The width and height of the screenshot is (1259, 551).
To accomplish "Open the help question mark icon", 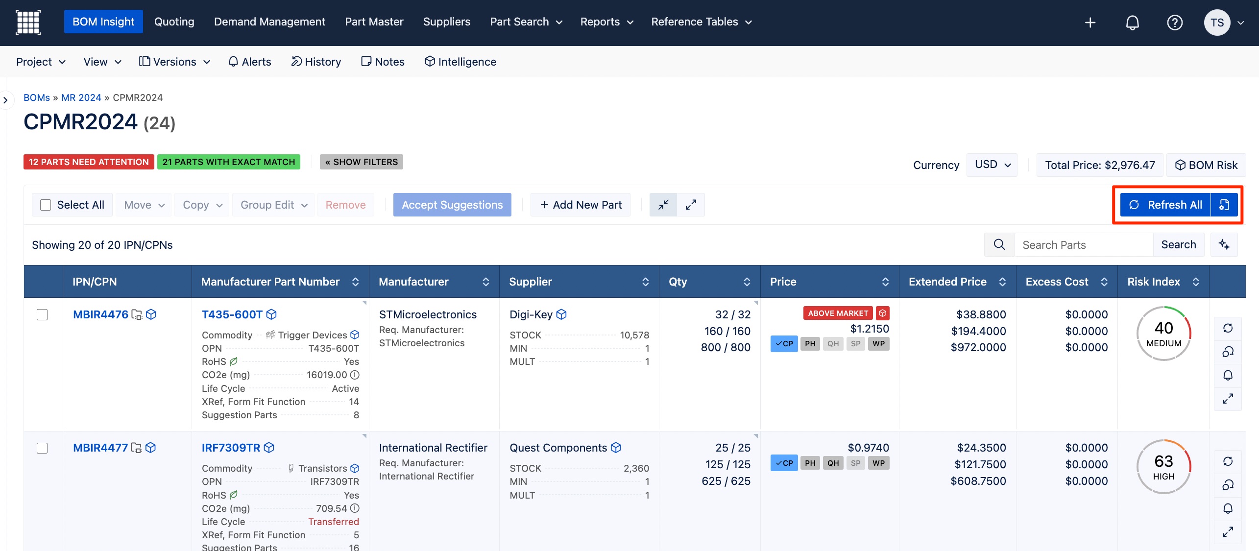I will coord(1175,23).
